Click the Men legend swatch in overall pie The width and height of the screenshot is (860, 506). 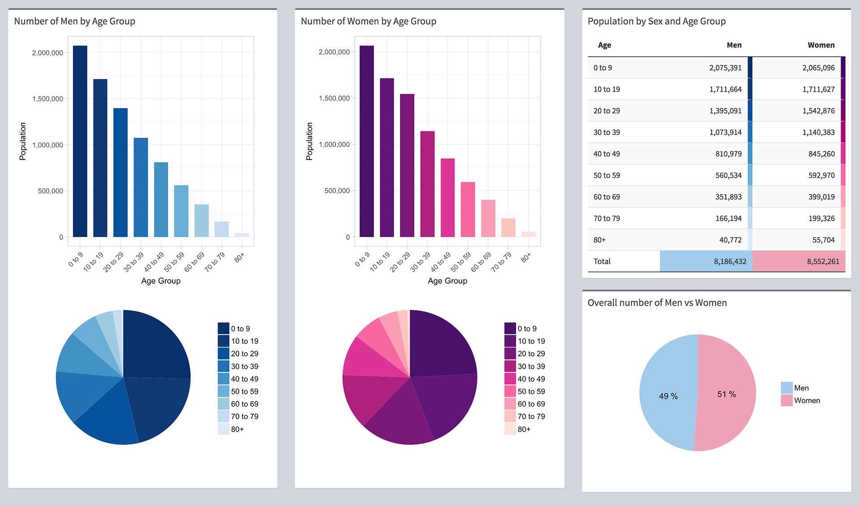point(787,388)
